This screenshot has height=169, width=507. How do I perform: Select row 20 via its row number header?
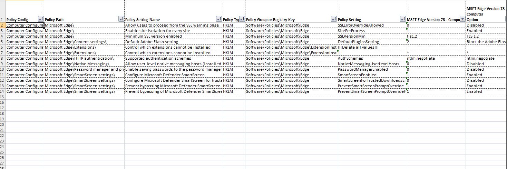tap(3, 125)
